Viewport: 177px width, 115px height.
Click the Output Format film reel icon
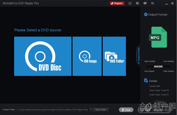(x=146, y=14)
